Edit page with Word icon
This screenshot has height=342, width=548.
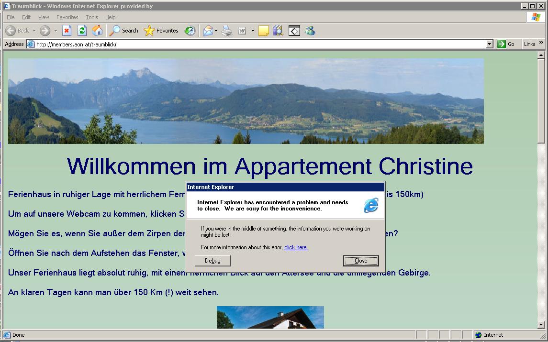(x=242, y=31)
